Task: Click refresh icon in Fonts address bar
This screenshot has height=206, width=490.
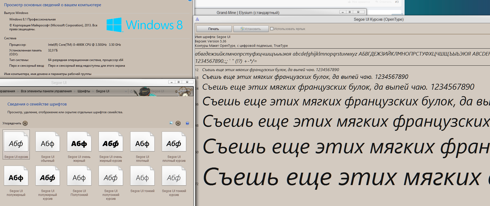Action: pos(131,91)
